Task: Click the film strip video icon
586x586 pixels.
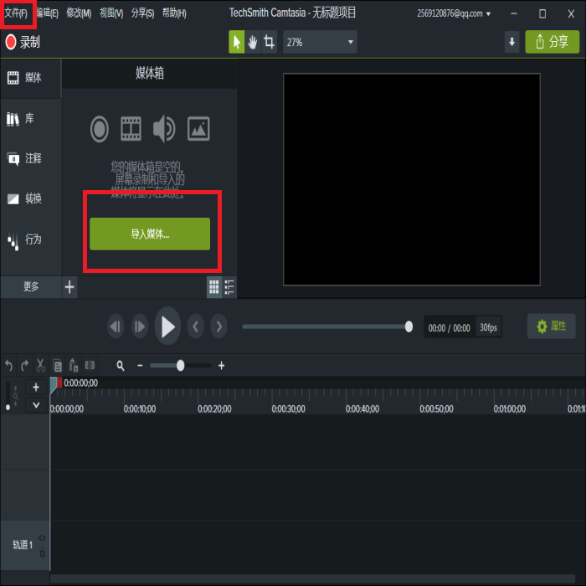Action: click(131, 129)
